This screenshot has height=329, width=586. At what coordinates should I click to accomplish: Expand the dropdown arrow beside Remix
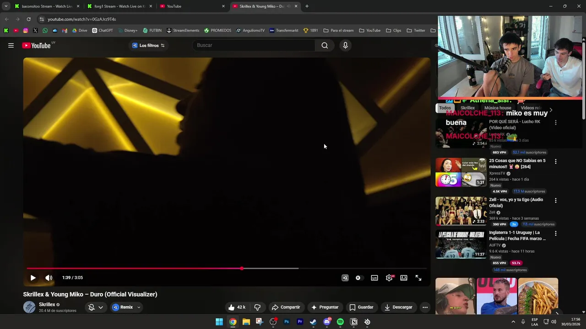pyautogui.click(x=139, y=307)
